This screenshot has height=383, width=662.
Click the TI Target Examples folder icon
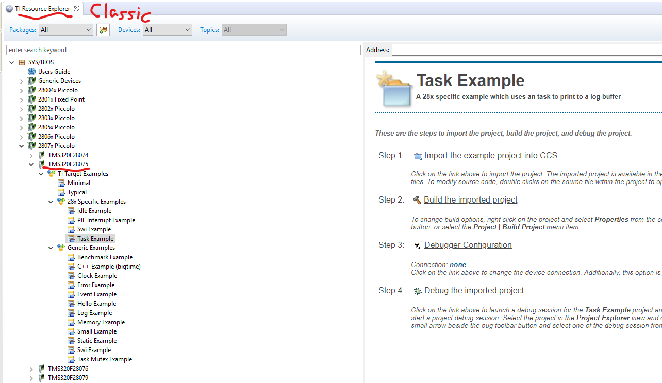(52, 174)
